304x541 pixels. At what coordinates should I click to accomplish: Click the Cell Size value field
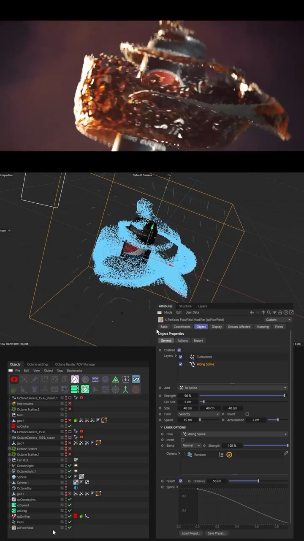click(x=187, y=402)
